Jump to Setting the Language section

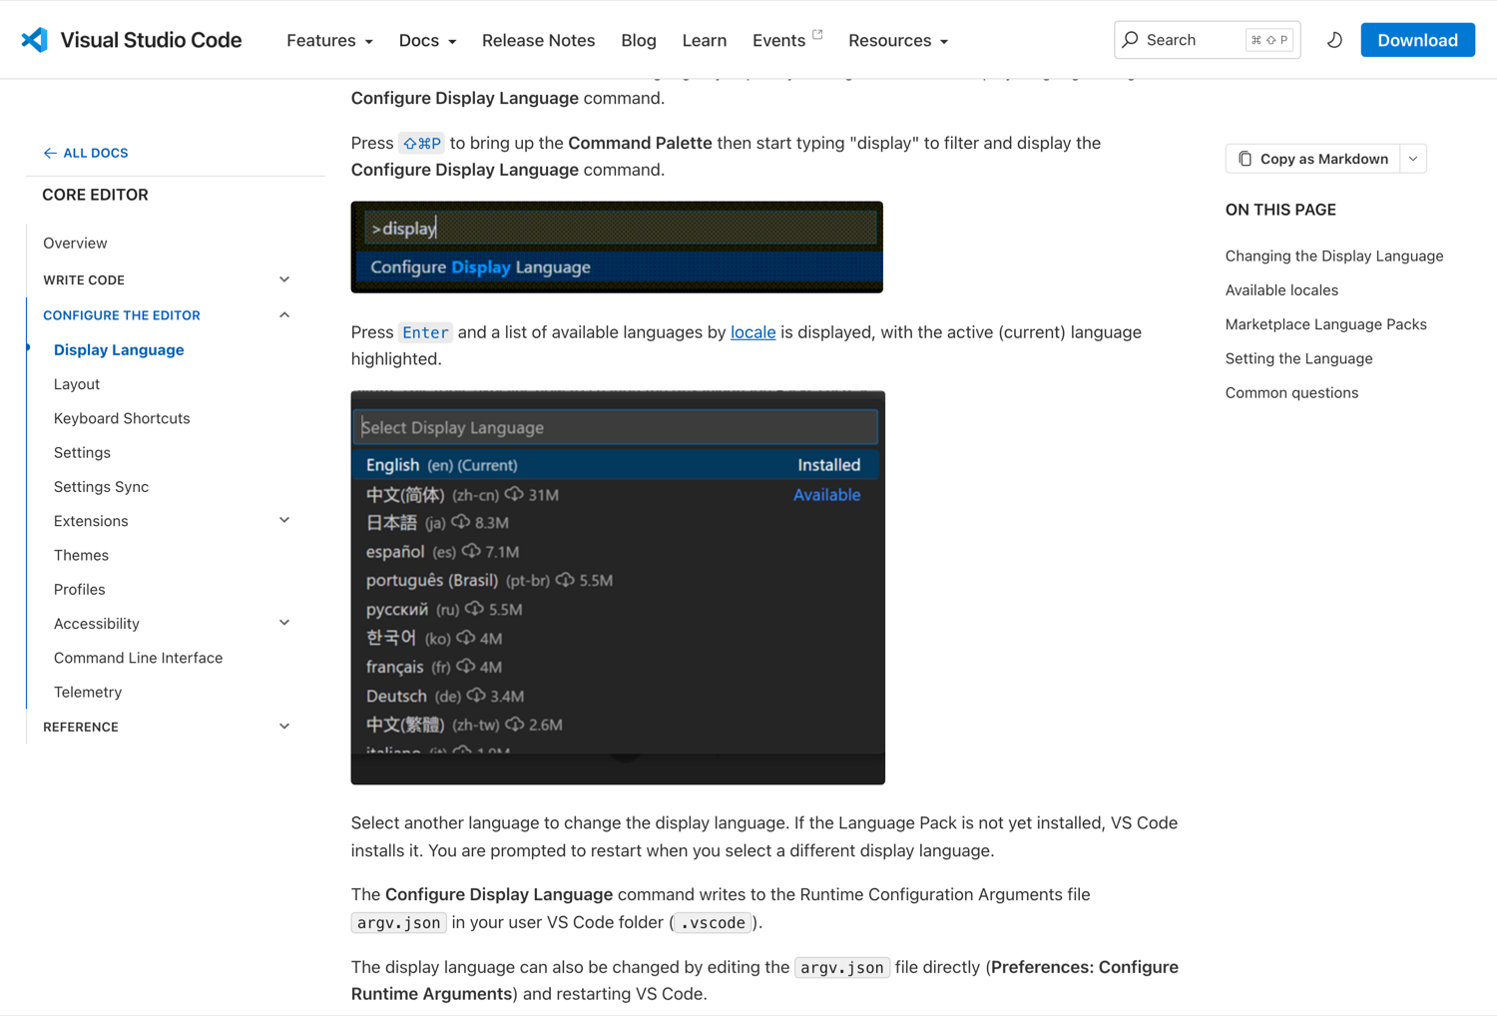point(1298,358)
